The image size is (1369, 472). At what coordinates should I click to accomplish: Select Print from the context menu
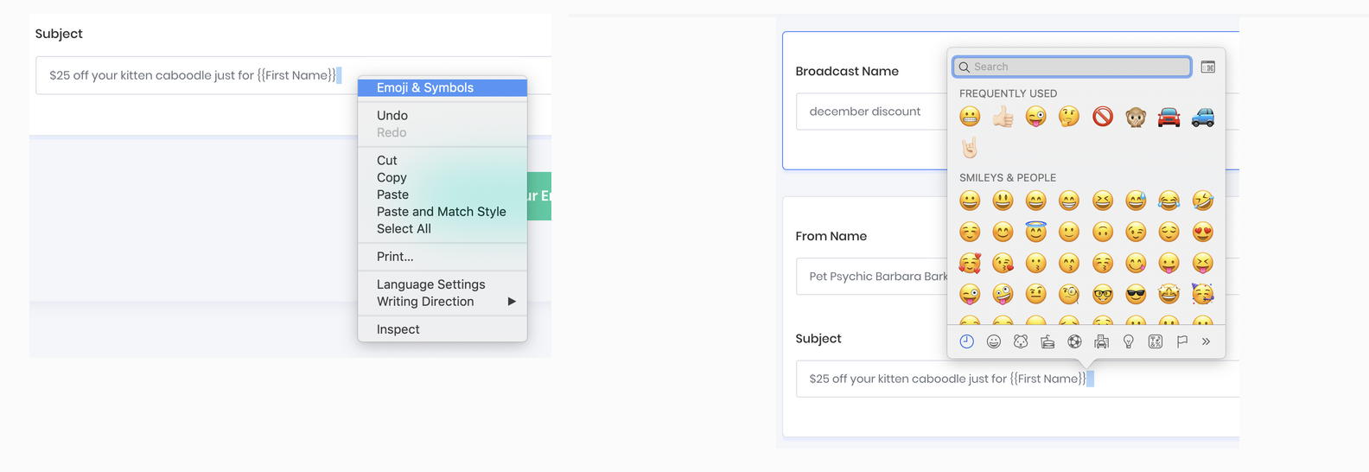pyautogui.click(x=395, y=257)
